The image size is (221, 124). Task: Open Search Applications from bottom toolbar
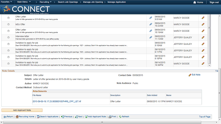pos(49,116)
